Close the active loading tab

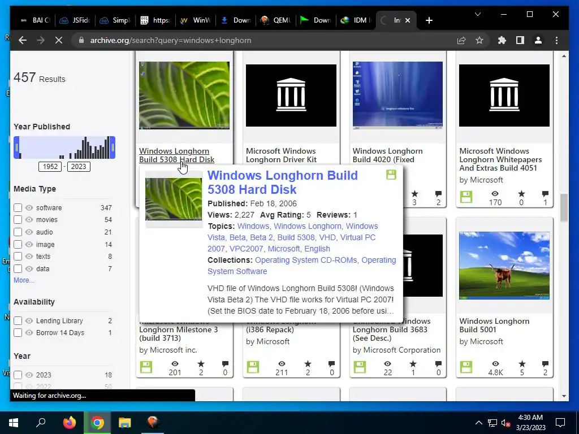(x=408, y=20)
